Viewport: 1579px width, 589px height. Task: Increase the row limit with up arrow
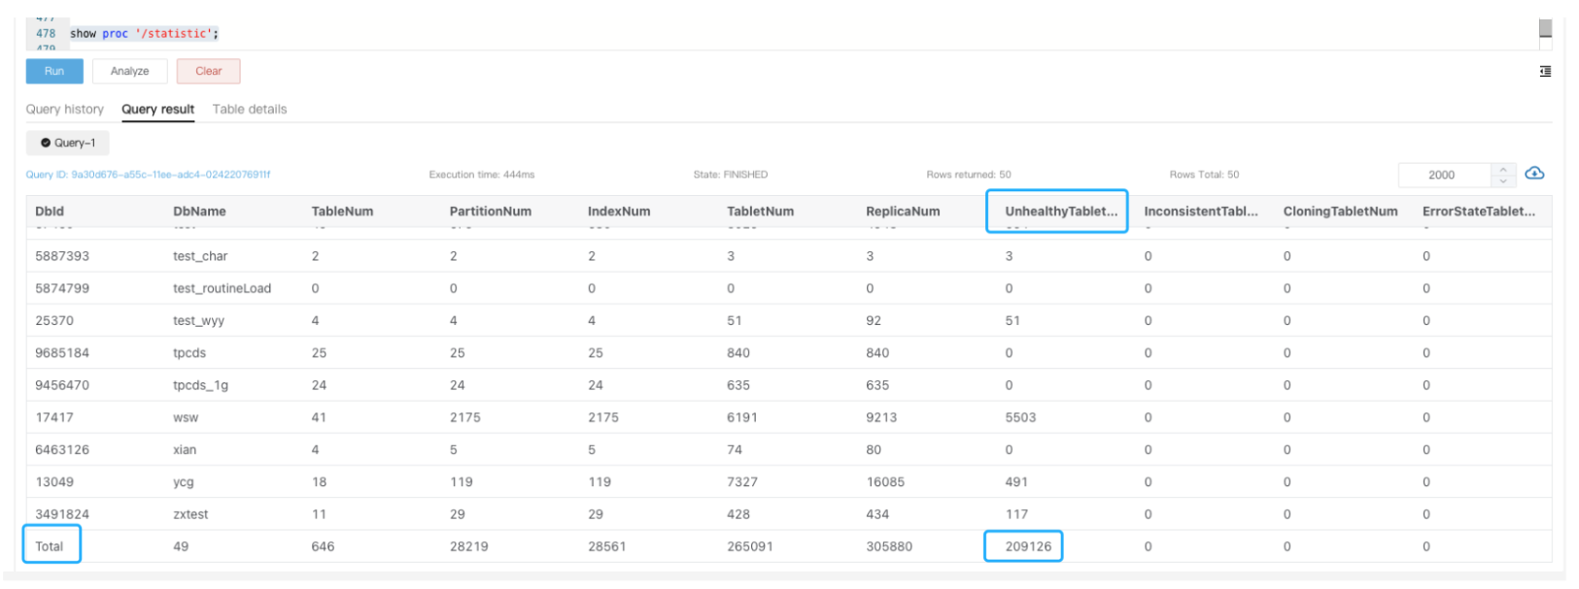pos(1503,169)
